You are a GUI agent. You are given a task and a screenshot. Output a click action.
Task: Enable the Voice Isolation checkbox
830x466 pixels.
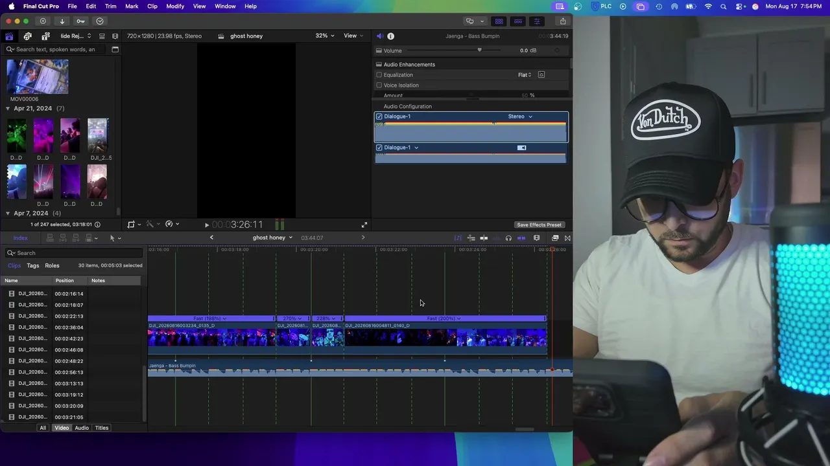click(379, 85)
